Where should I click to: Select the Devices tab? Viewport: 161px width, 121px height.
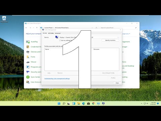tap(45, 33)
